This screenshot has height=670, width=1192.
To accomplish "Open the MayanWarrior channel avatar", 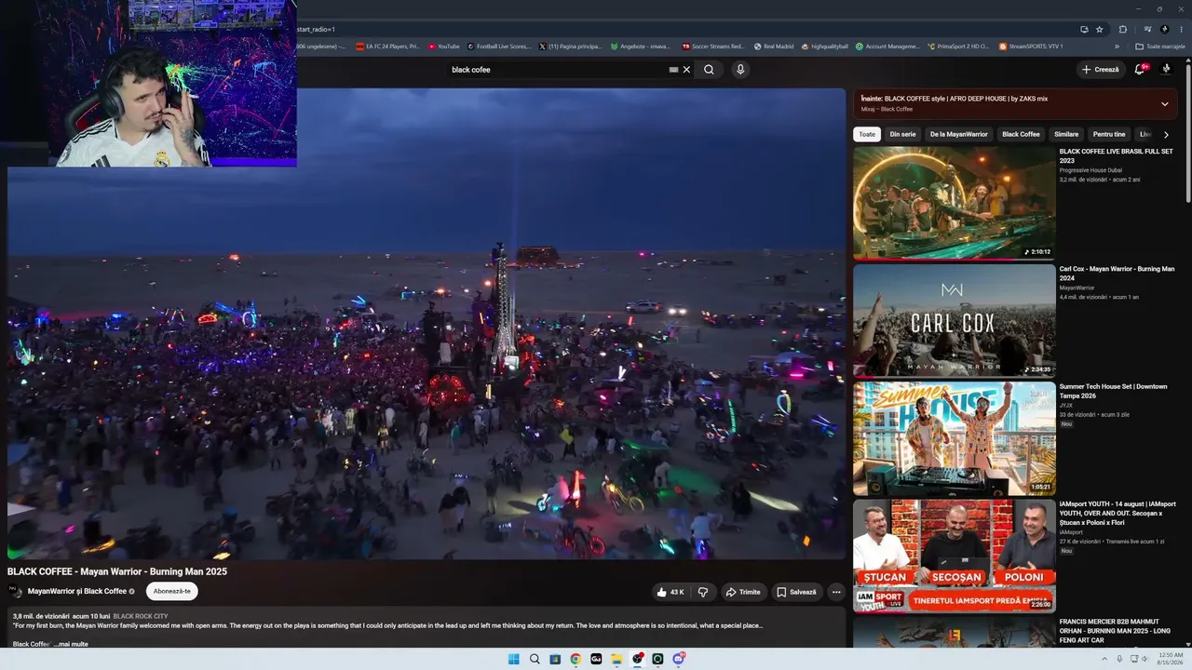I will [x=16, y=591].
